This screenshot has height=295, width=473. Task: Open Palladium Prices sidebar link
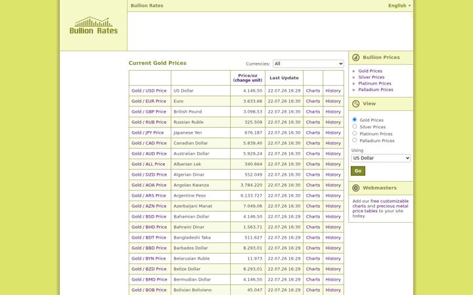click(376, 90)
